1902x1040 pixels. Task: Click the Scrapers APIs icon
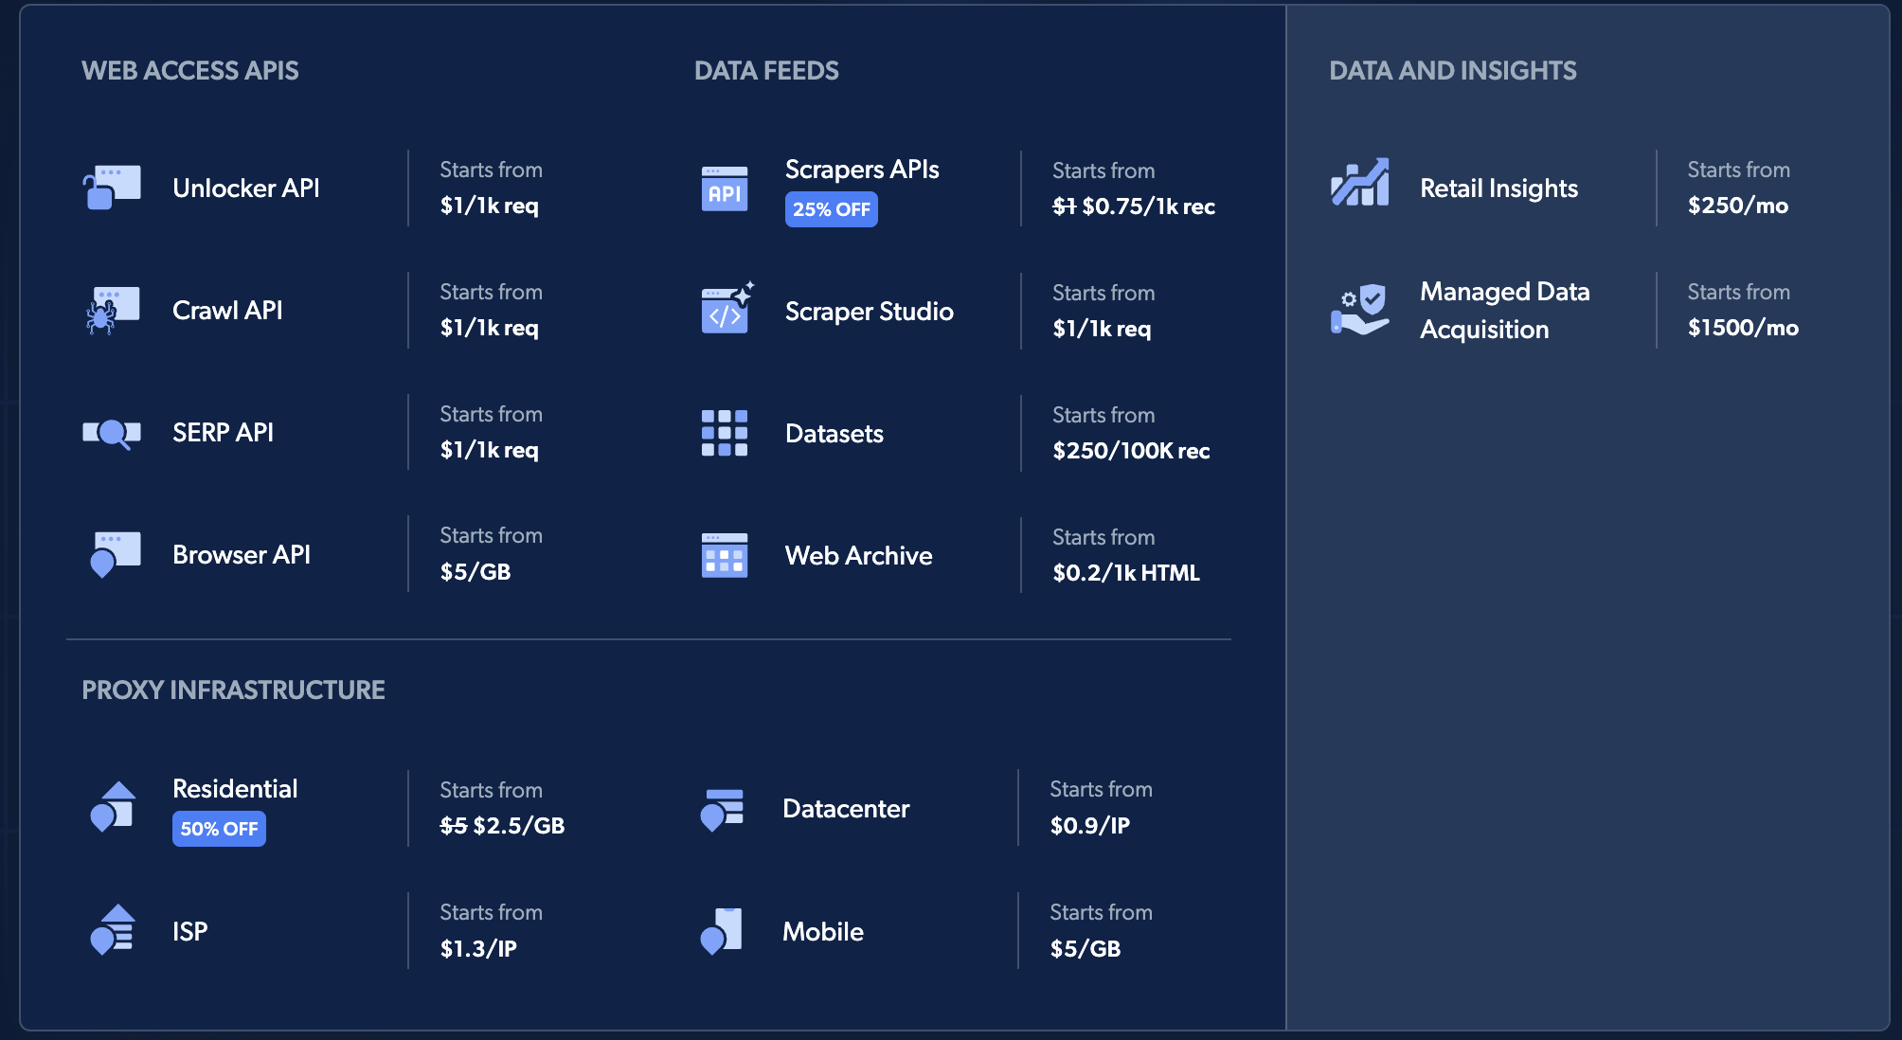725,188
